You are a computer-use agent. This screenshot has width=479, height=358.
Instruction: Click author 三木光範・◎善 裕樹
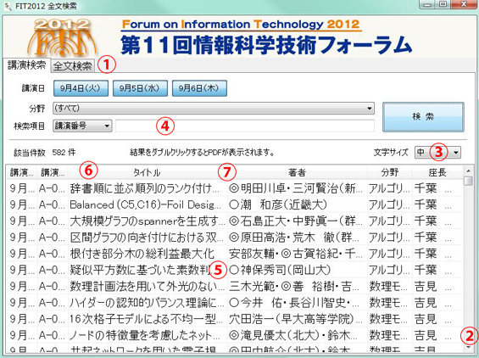coord(294,287)
